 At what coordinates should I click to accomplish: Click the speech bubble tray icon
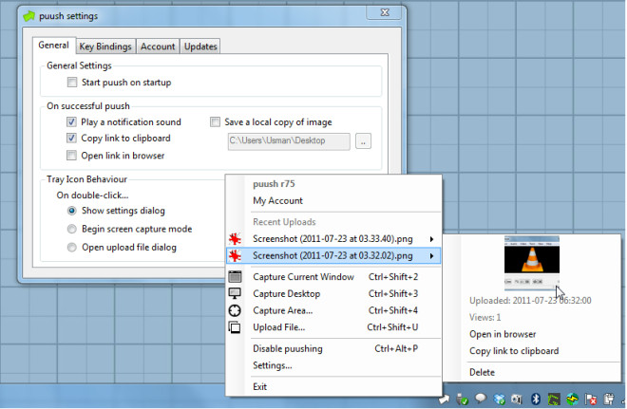481,399
